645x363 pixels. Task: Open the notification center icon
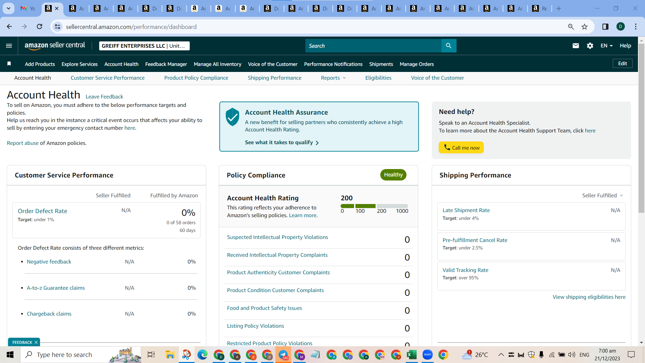click(631, 355)
